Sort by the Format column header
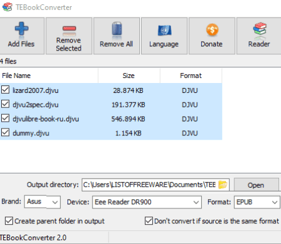 191,76
